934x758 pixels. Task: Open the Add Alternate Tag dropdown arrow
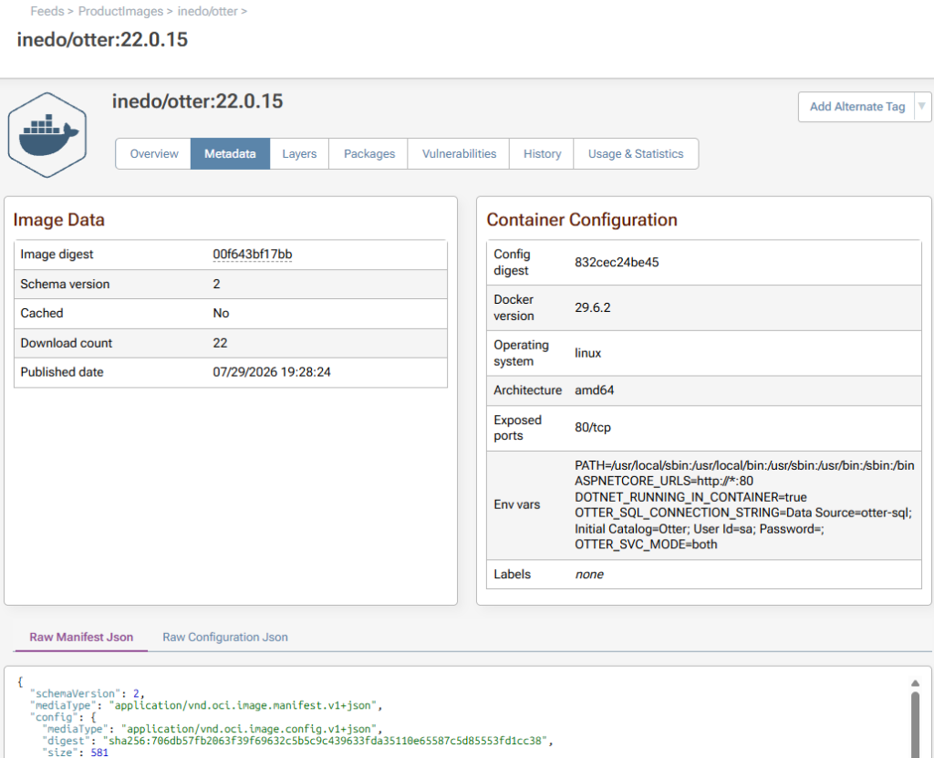pos(922,107)
